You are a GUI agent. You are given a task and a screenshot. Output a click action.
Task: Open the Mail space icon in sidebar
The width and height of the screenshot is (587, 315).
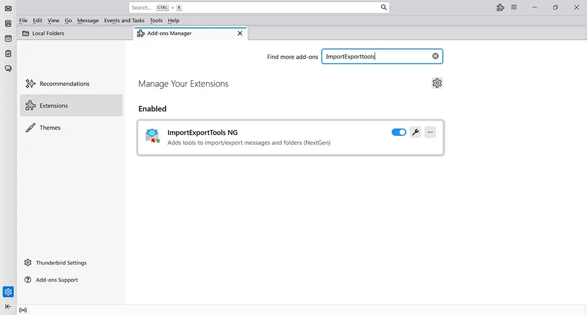8,8
